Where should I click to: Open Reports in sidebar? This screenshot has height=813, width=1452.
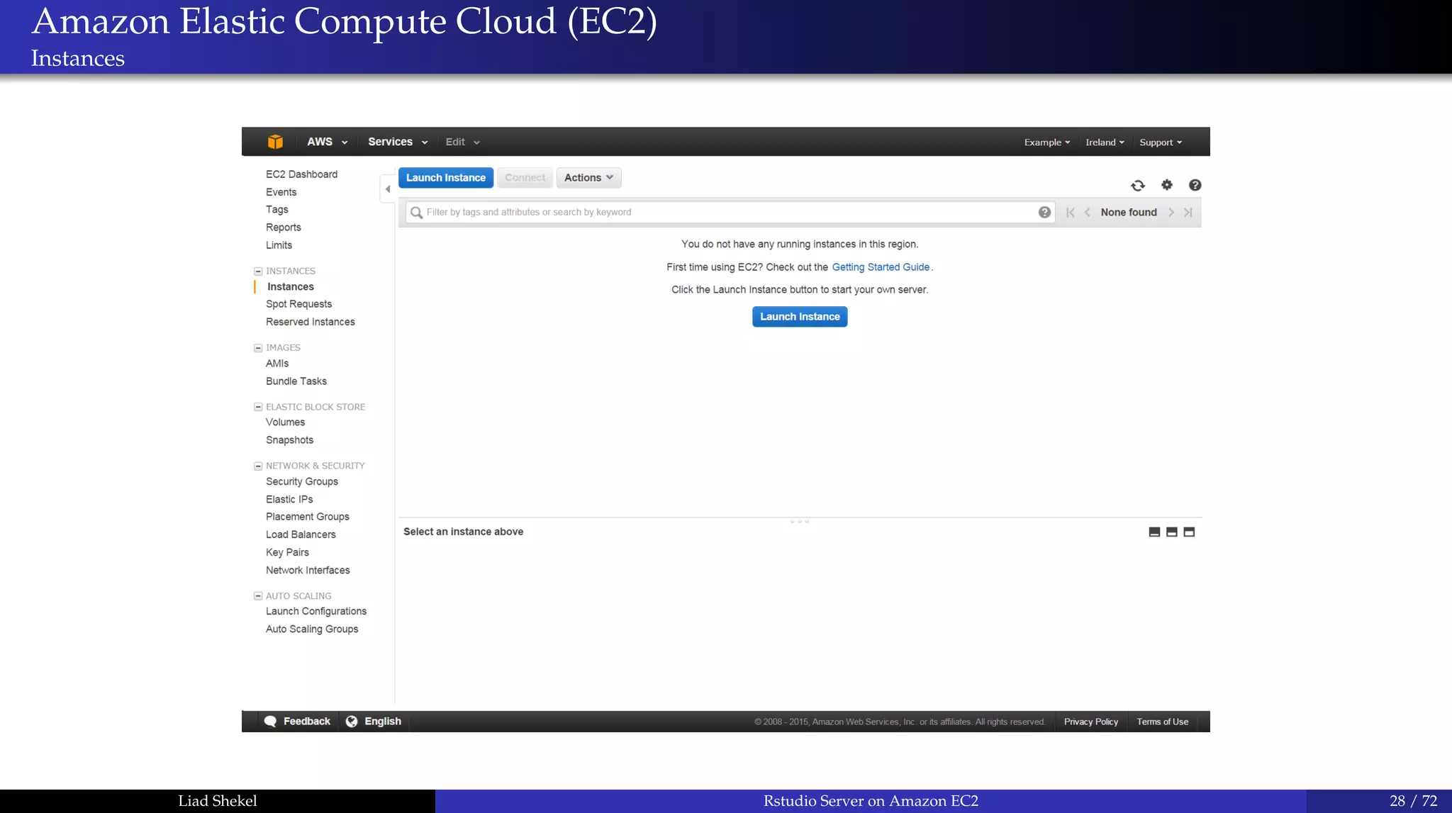(x=283, y=228)
